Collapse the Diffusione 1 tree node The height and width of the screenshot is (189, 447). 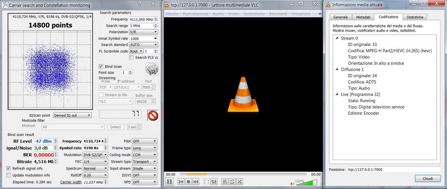[x=337, y=69]
